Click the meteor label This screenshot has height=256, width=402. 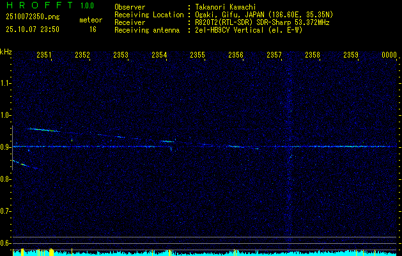(91, 20)
